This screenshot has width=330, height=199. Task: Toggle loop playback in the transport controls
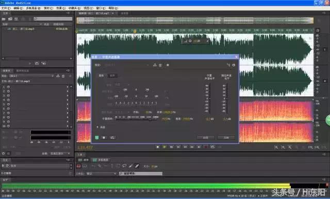212,147
